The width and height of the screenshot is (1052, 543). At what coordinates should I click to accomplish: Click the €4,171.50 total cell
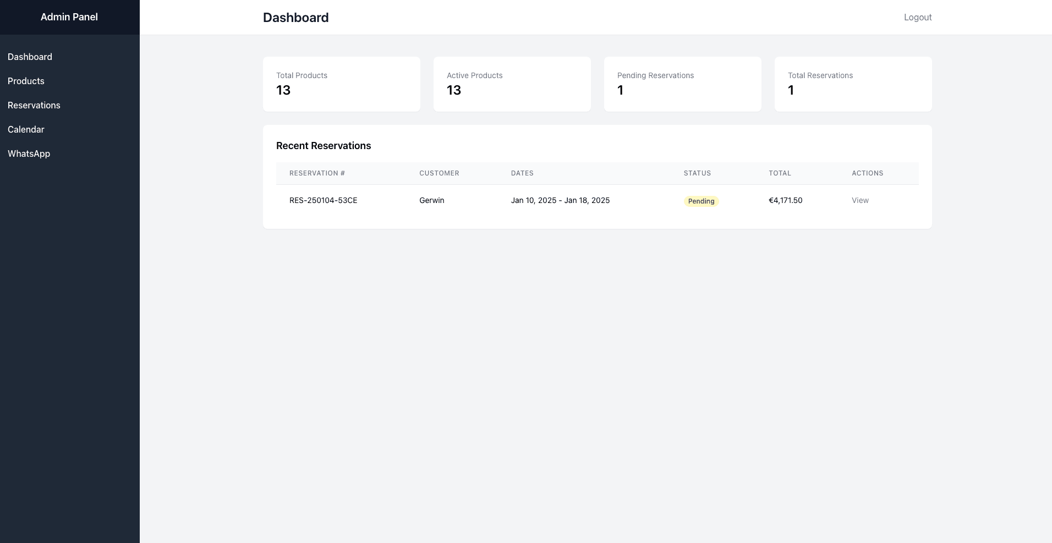pyautogui.click(x=785, y=200)
